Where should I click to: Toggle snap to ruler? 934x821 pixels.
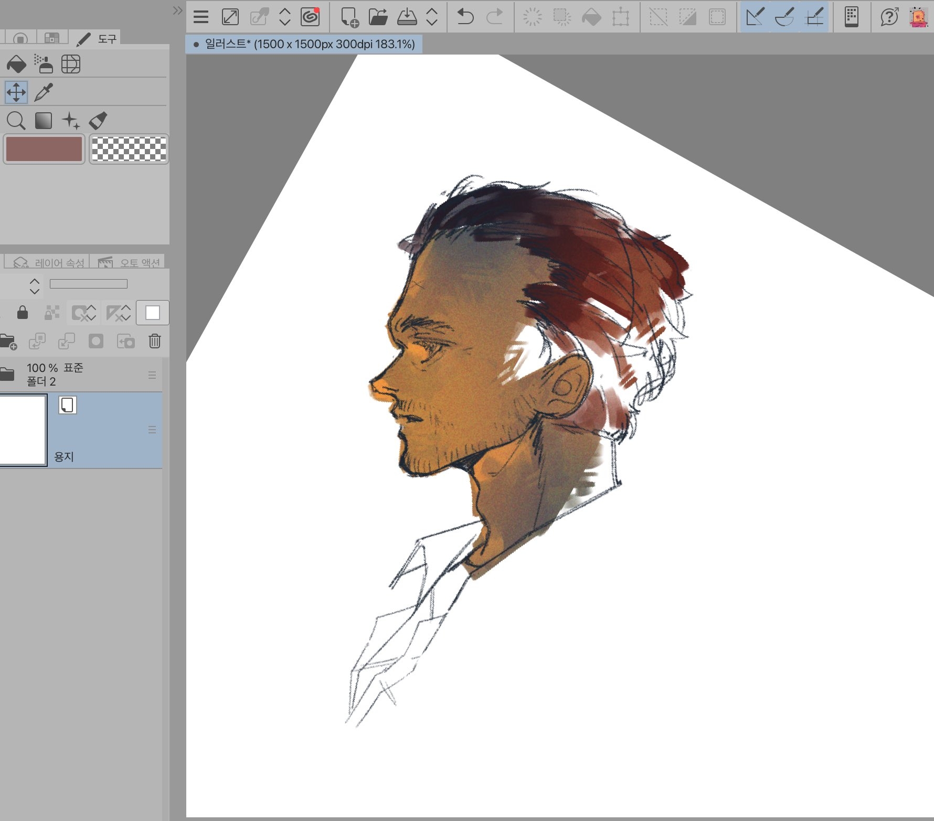pyautogui.click(x=755, y=17)
